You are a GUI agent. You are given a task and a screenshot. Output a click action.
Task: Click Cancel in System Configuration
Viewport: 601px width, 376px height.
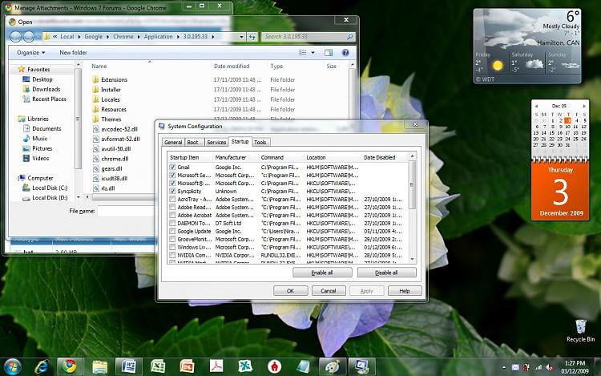(x=329, y=291)
